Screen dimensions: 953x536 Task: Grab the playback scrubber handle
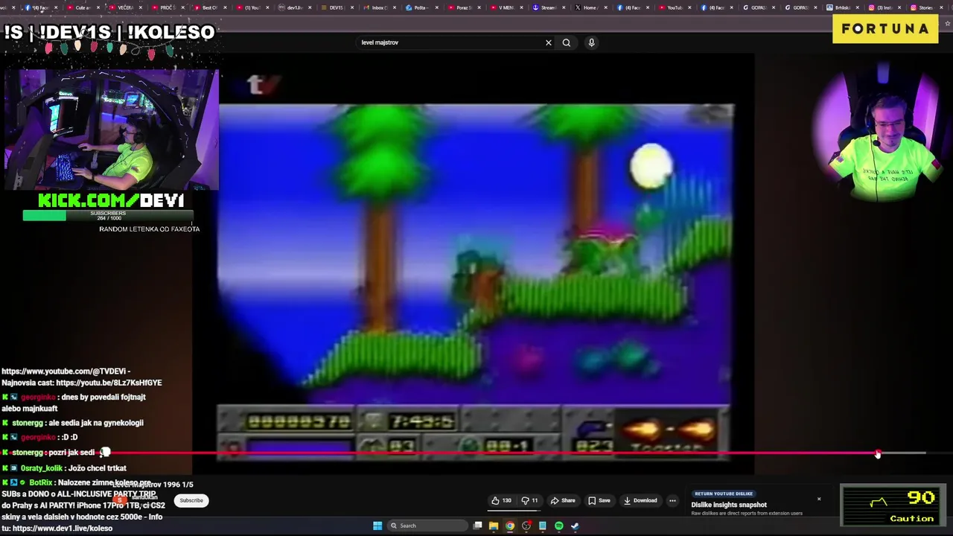pos(878,453)
